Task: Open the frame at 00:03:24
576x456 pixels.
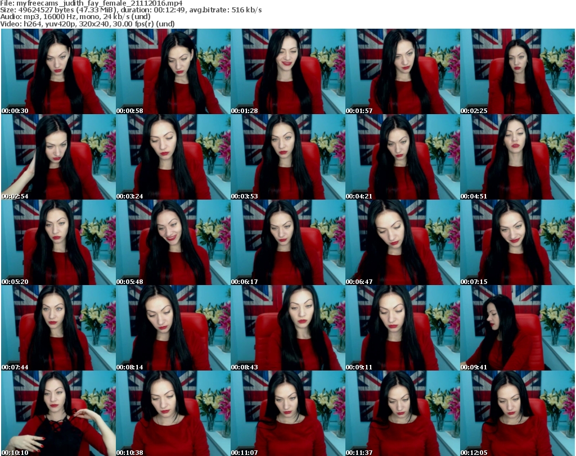Action: tap(173, 157)
